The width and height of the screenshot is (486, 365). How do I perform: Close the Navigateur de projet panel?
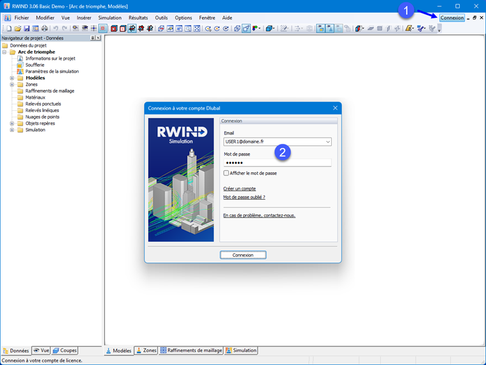98,38
